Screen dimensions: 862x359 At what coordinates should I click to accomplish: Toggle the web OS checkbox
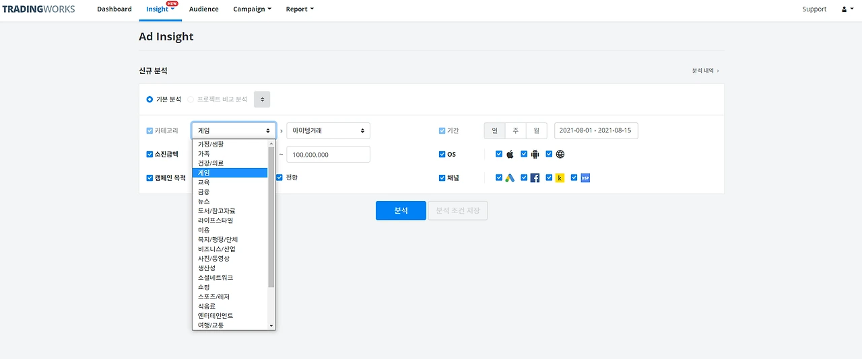549,154
